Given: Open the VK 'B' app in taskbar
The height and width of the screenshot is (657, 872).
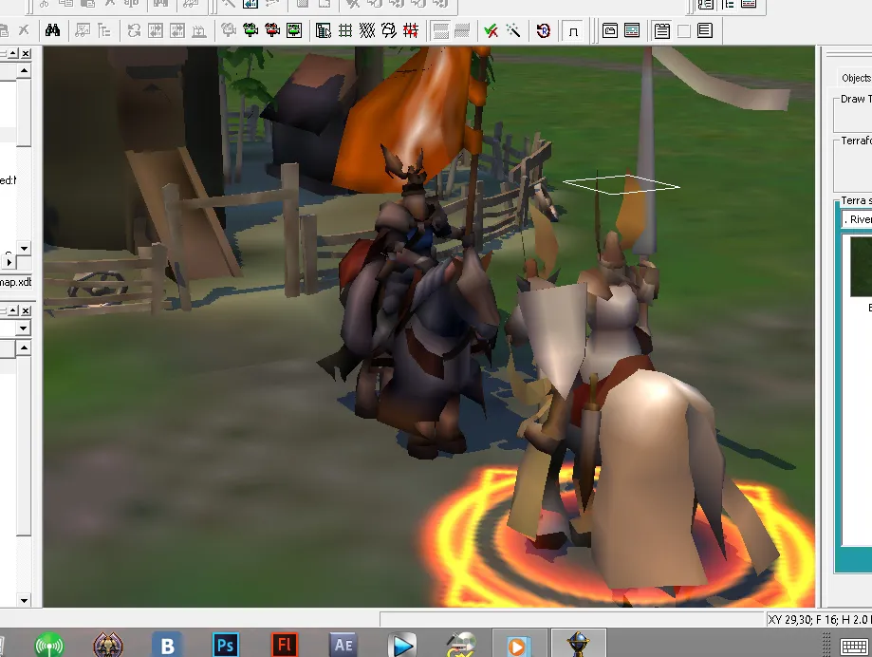Looking at the screenshot, I should pyautogui.click(x=167, y=645).
